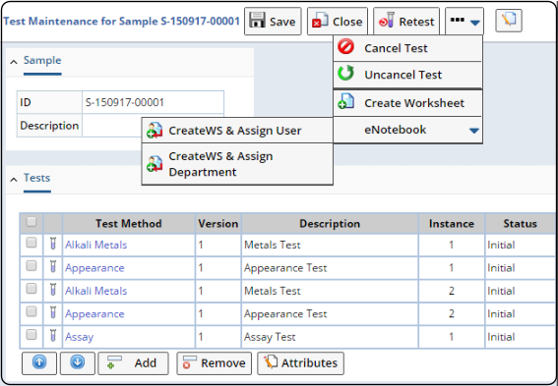The width and height of the screenshot is (558, 386).
Task: Open the more actions ellipsis dropdown
Action: click(x=465, y=22)
